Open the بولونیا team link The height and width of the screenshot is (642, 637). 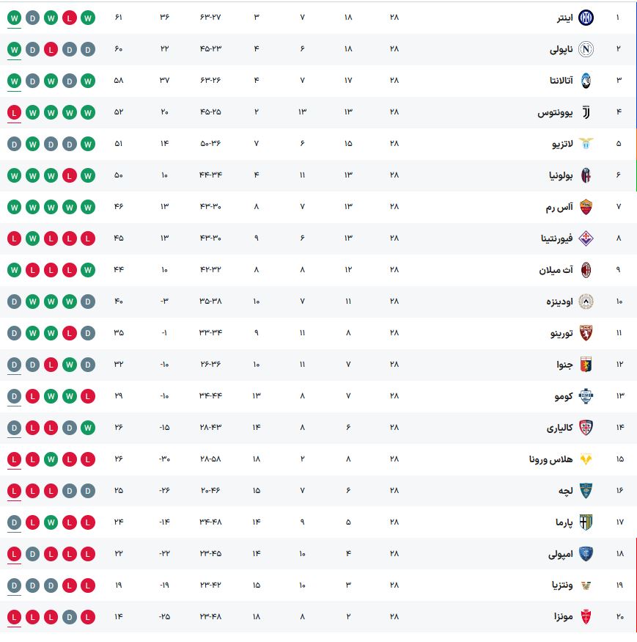561,175
